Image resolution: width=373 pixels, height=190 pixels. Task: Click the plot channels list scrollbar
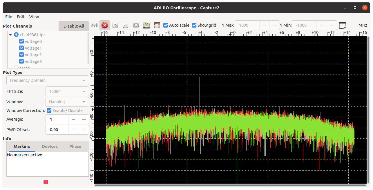tap(88, 48)
